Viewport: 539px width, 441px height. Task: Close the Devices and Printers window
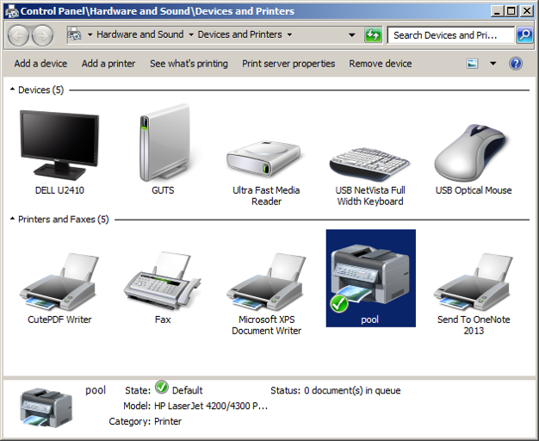[x=526, y=11]
